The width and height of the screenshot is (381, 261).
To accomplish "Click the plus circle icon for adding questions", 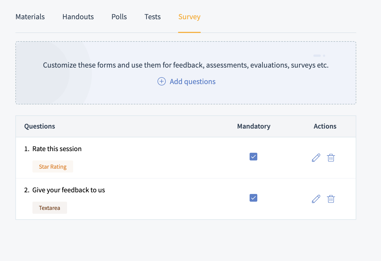I will [162, 81].
